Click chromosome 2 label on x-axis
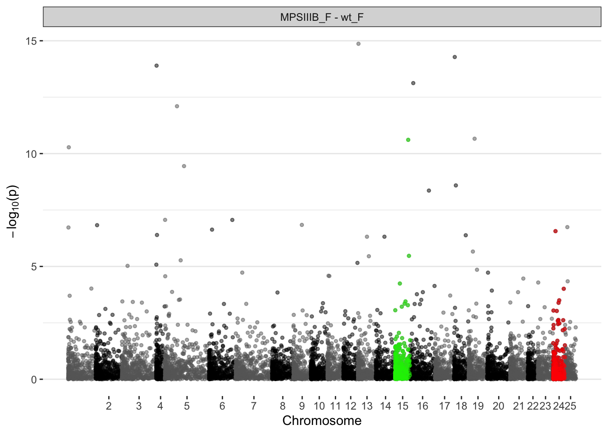Viewport: 608px width, 434px height. [109, 406]
